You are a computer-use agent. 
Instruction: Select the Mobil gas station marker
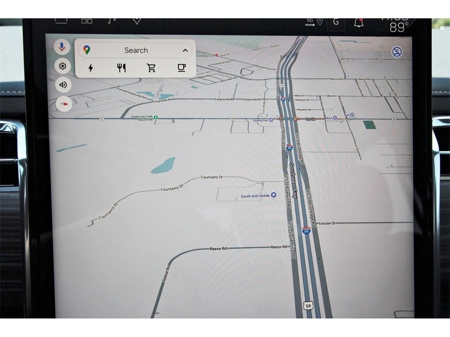[x=335, y=118]
